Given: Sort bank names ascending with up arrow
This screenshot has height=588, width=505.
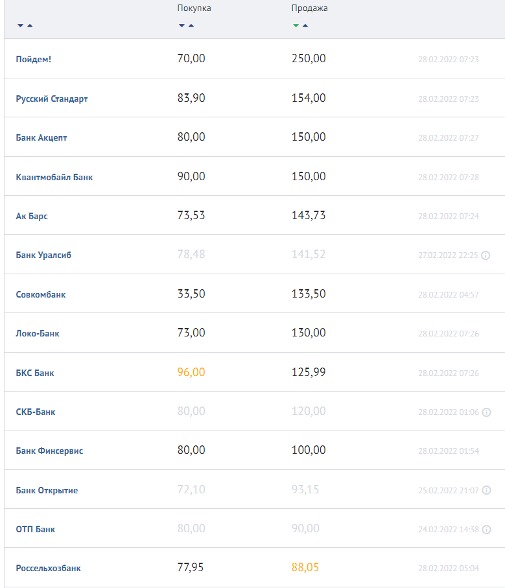Looking at the screenshot, I should [x=30, y=25].
